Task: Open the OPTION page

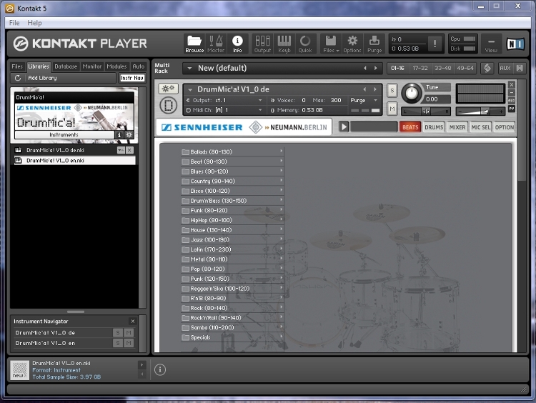Action: tap(505, 127)
